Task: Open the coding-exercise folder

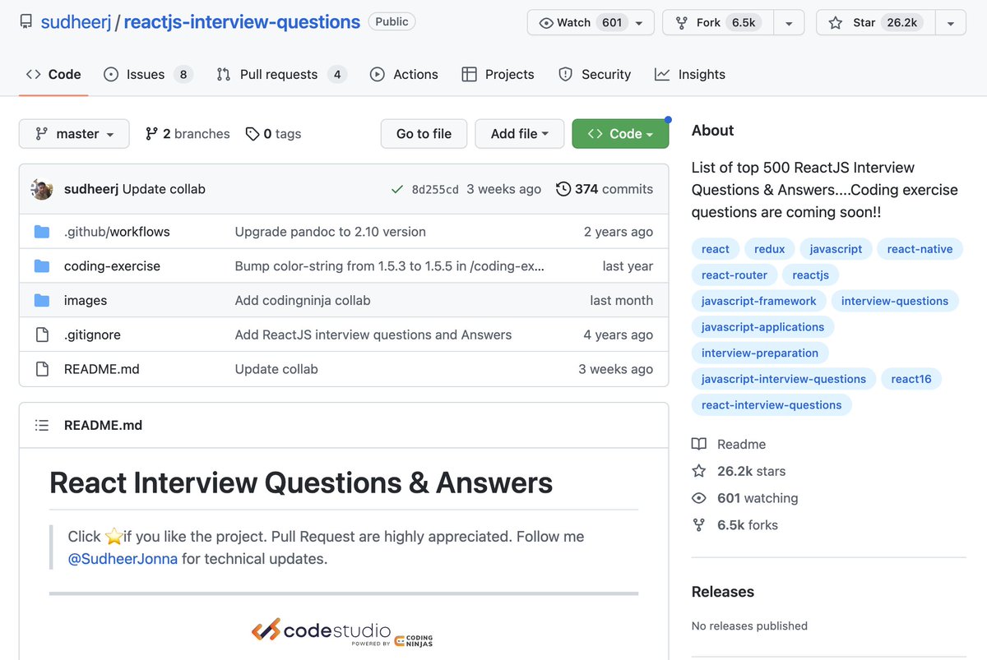Action: click(112, 266)
